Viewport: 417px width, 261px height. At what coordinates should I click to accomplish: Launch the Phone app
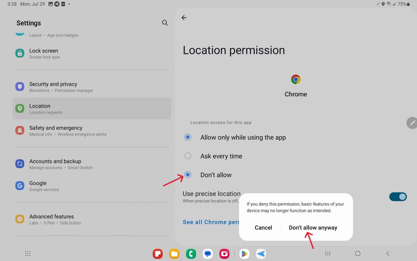[x=191, y=254]
